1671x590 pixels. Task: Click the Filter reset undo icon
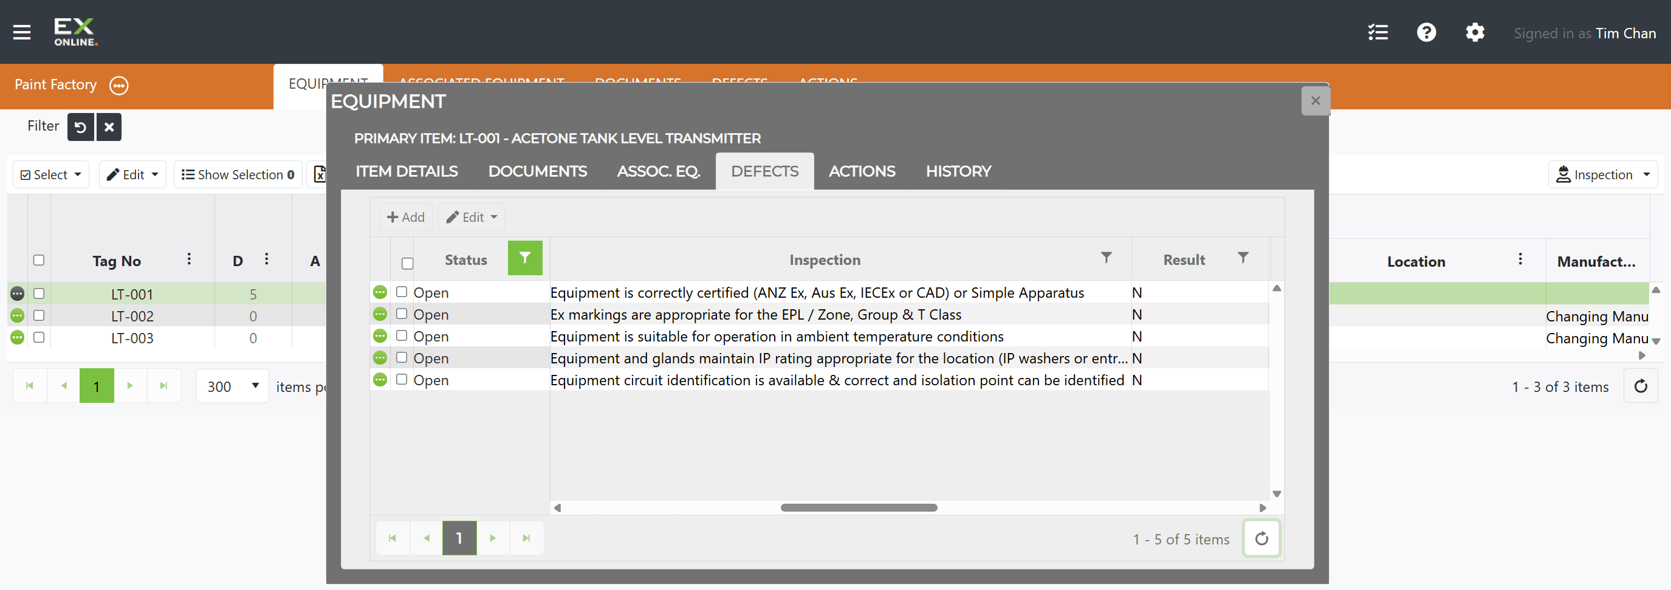(80, 127)
